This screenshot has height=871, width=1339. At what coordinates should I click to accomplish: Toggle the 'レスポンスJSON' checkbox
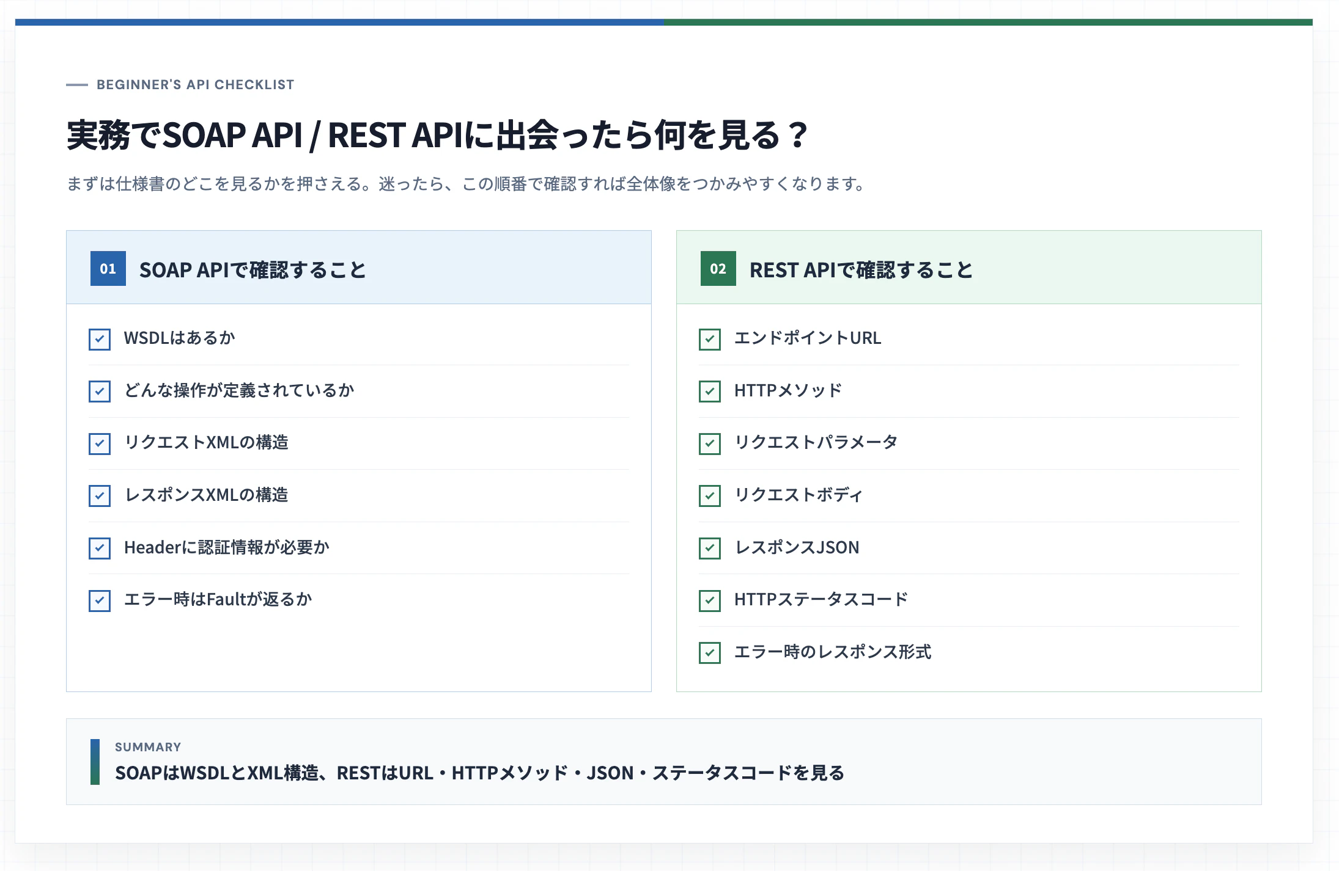(x=710, y=548)
